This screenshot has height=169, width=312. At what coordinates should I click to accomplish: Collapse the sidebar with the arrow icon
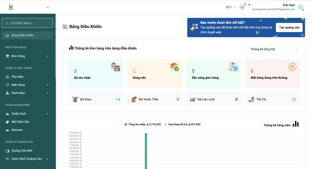pyautogui.click(x=48, y=7)
